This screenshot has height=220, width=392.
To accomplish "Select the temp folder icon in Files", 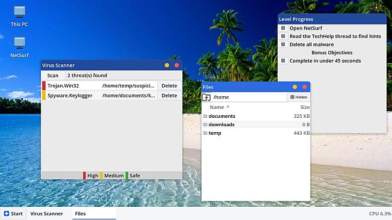I will coord(205,133).
